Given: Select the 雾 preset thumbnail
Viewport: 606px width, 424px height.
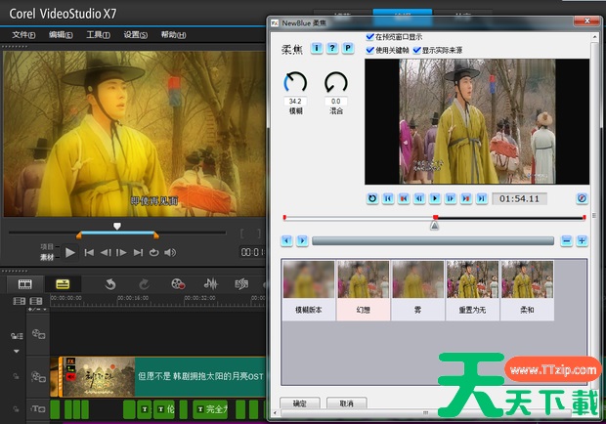Looking at the screenshot, I should coord(417,290).
